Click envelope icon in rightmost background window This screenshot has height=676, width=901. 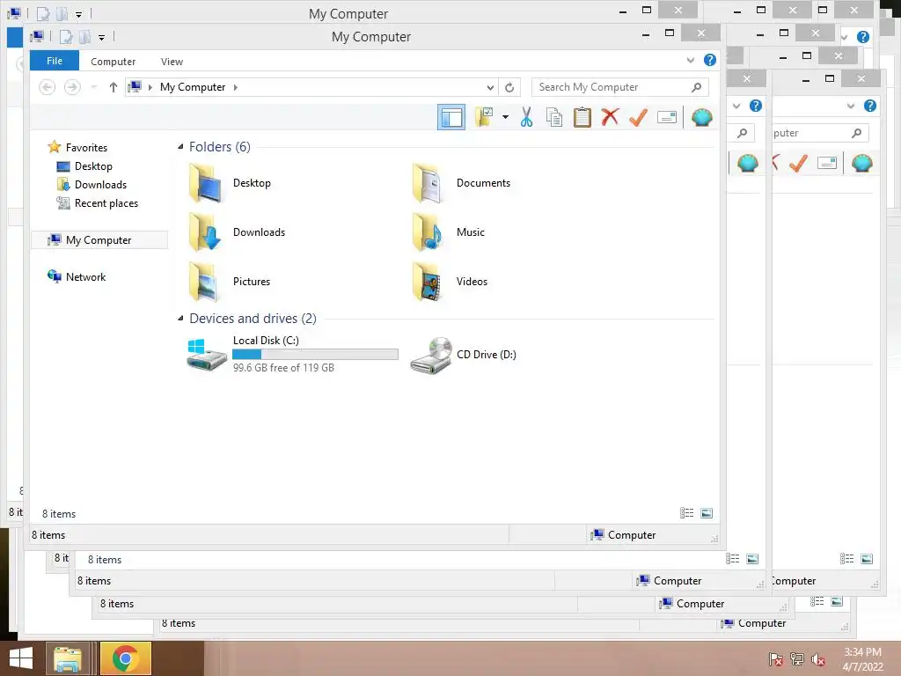827,163
